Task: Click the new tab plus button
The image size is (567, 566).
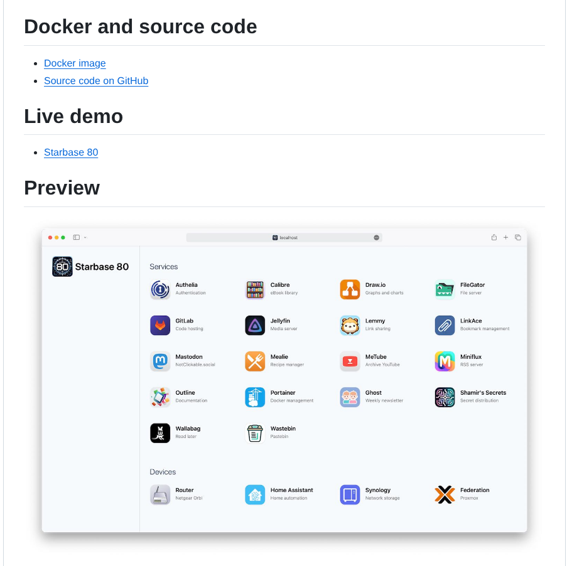Action: pos(506,237)
